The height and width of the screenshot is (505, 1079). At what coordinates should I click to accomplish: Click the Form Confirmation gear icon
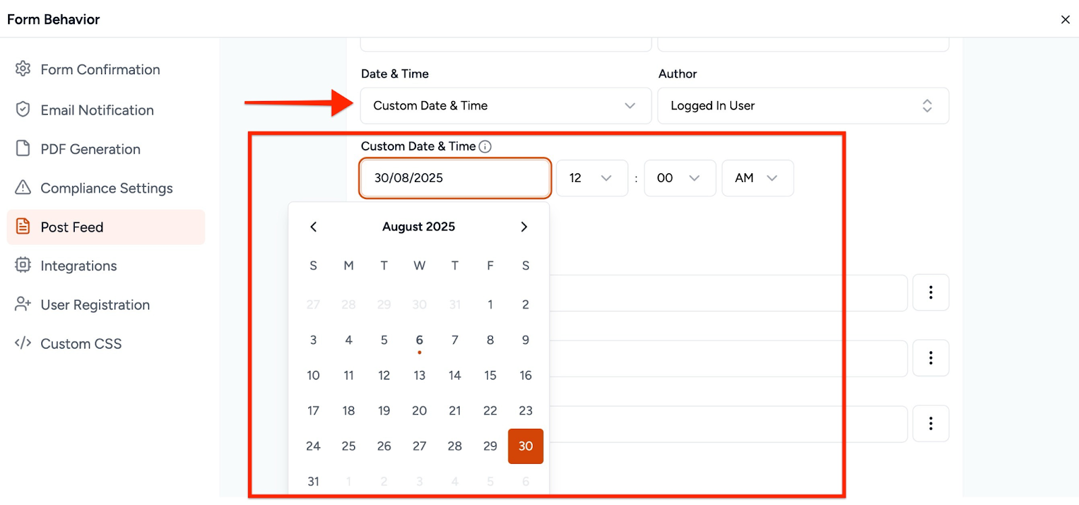click(23, 69)
